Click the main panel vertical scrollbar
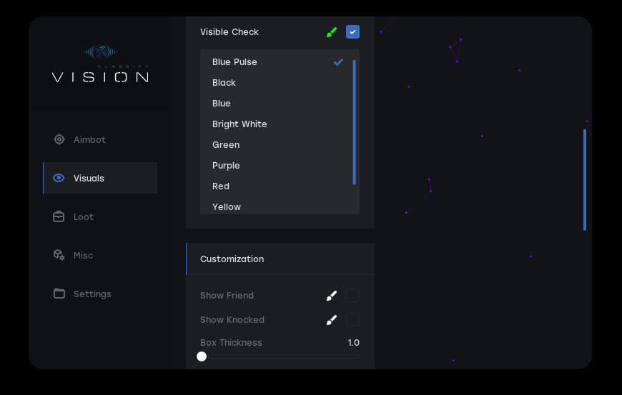622x395 pixels. 585,179
